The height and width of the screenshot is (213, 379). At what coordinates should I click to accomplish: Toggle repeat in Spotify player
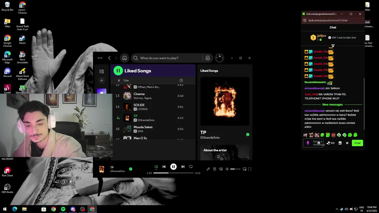(x=191, y=167)
